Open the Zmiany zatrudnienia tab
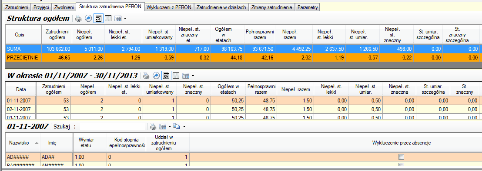 (272, 7)
